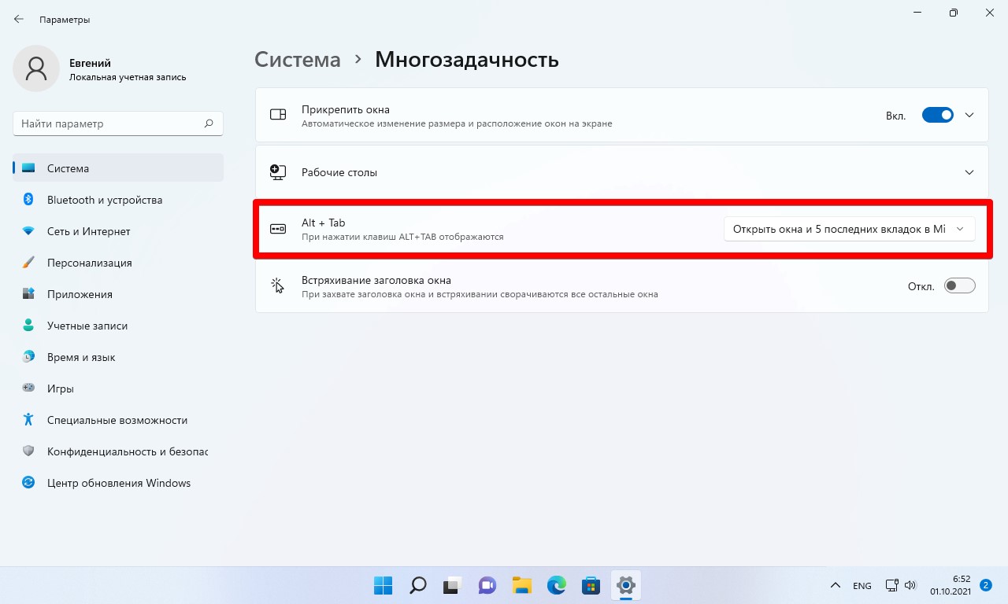Image resolution: width=1008 pixels, height=604 pixels.
Task: Click the Найти параметр search field
Action: (118, 123)
